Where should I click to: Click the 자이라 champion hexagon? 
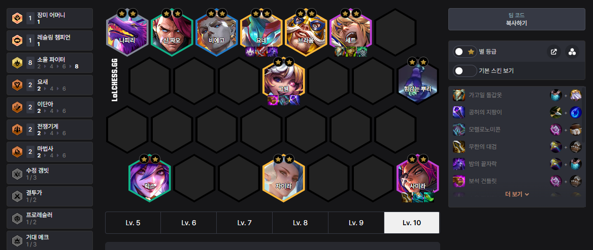pos(284,178)
